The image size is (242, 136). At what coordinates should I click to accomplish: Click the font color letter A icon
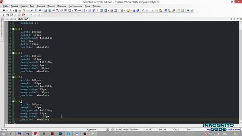click(x=20, y=11)
